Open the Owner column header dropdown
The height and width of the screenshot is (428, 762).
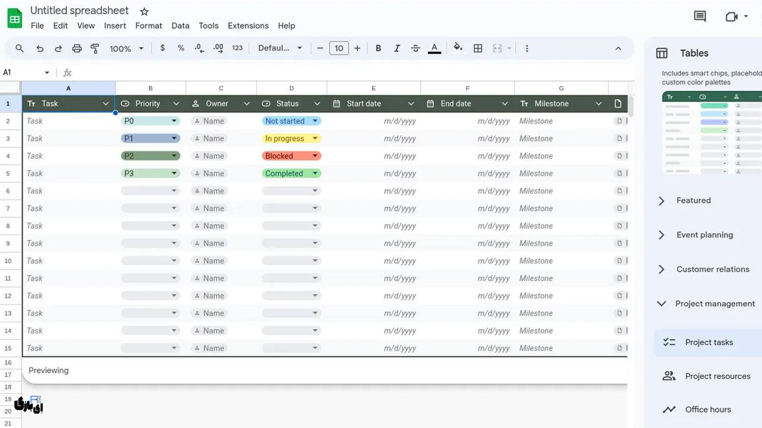[x=247, y=104]
